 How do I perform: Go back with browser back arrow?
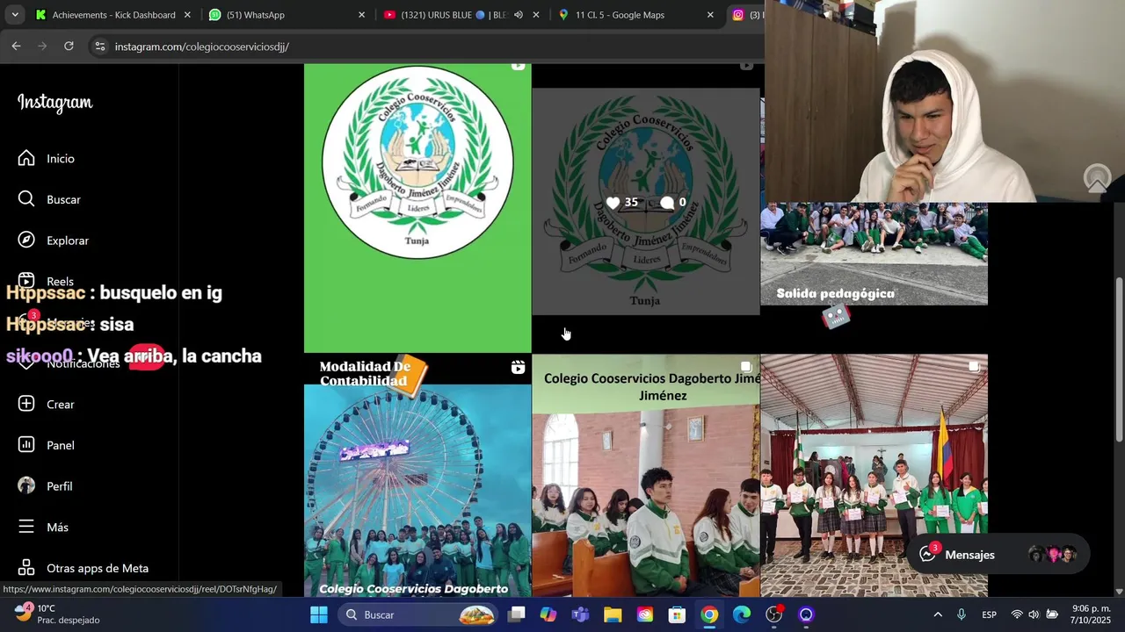click(16, 46)
